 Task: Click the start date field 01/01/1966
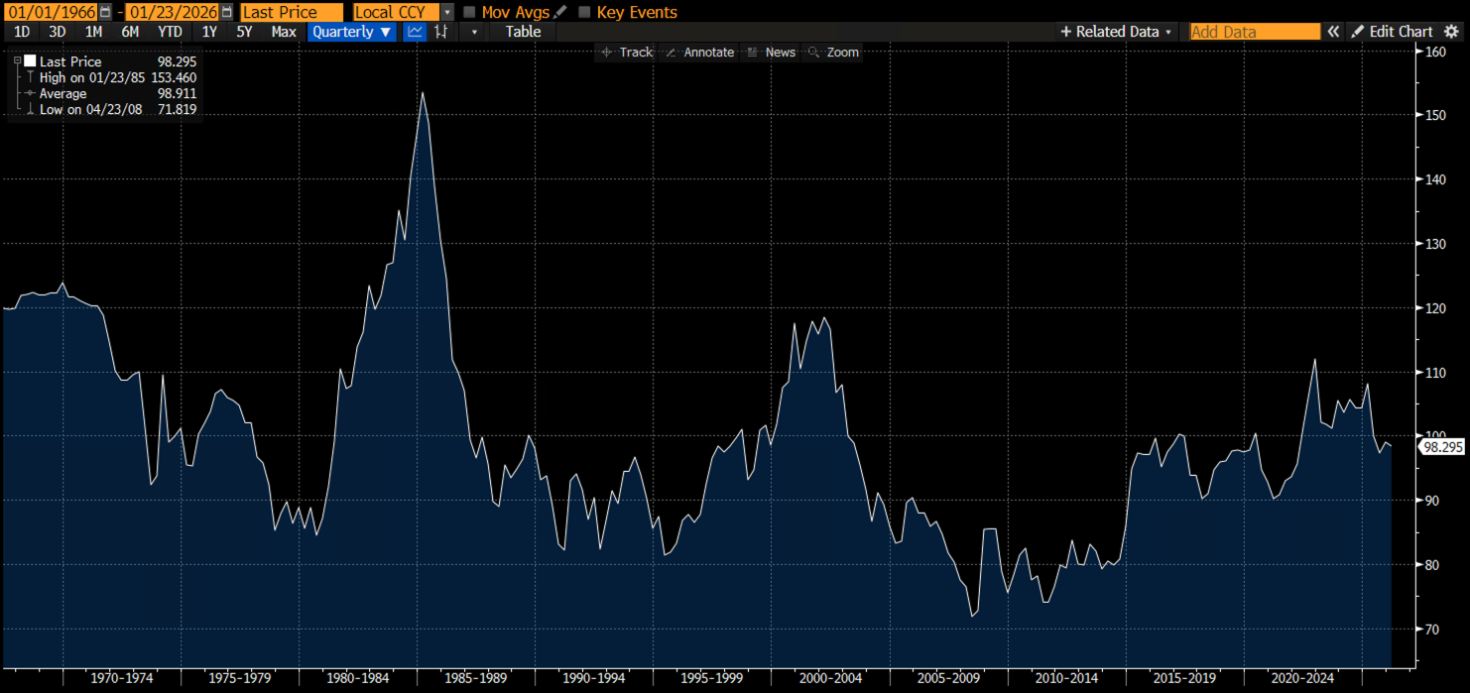coord(50,12)
